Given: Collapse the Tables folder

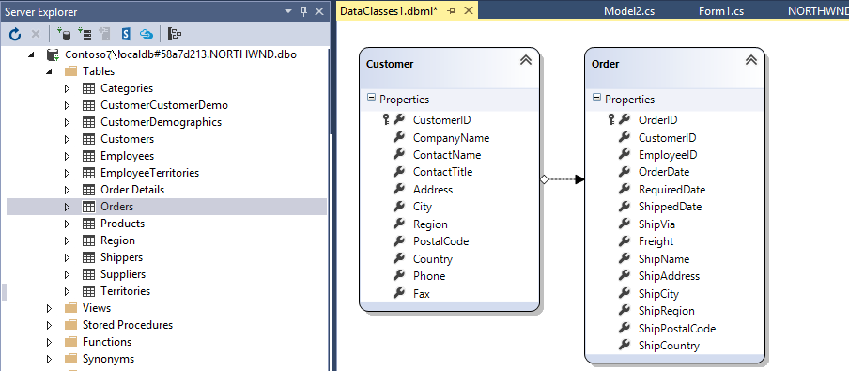Looking at the screenshot, I should 49,71.
